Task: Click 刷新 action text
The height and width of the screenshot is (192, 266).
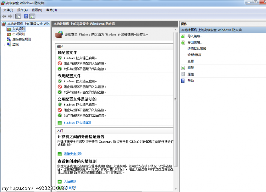Action: click(x=190, y=68)
